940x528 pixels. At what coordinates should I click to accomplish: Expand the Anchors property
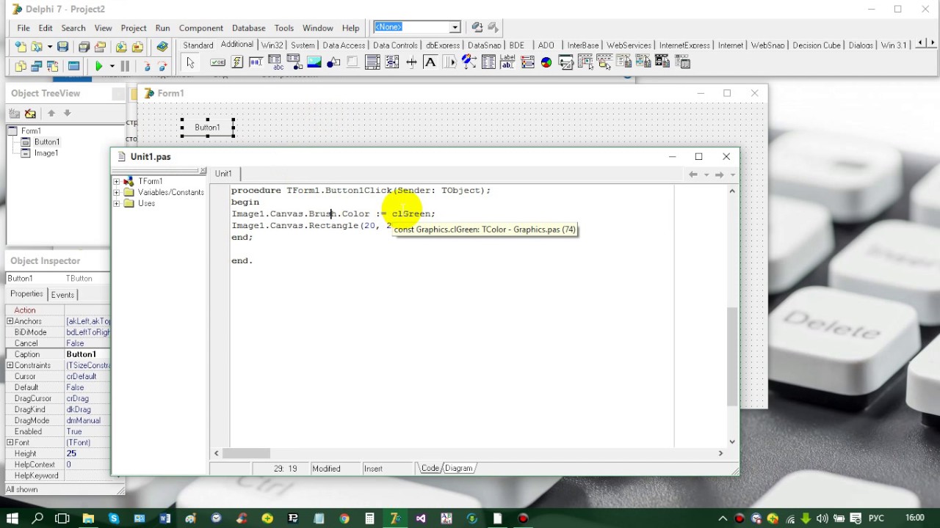tap(10, 321)
